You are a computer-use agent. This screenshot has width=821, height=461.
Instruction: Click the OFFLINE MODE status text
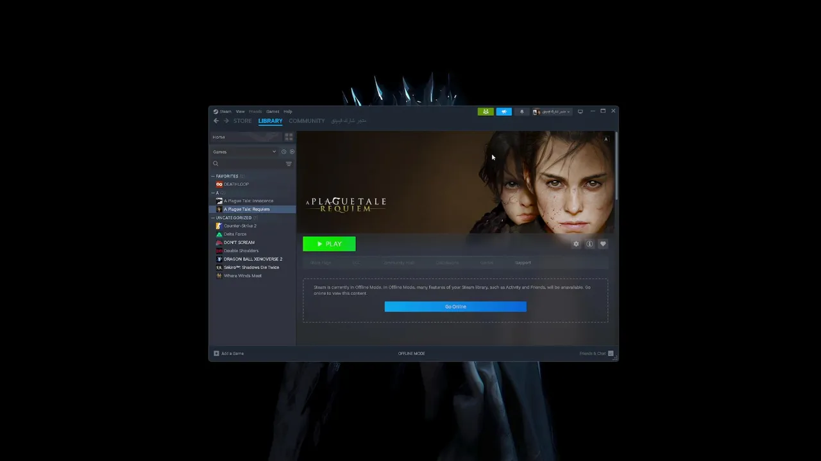(x=412, y=353)
